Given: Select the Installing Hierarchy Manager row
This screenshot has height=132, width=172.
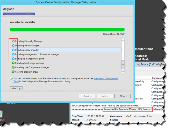Looking at the screenshot, I should (x=66, y=41).
